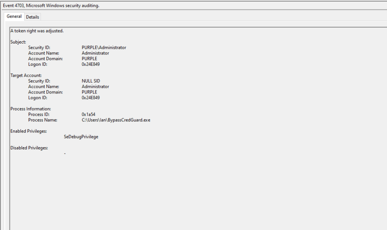The width and height of the screenshot is (387, 230).
Task: Click the NULL SID value
Action: pos(90,81)
